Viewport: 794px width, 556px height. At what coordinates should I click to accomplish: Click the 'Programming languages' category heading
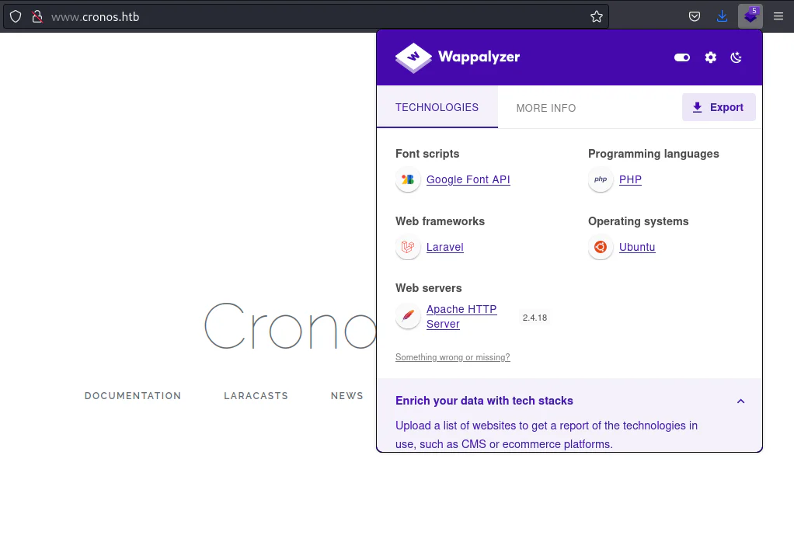(653, 154)
